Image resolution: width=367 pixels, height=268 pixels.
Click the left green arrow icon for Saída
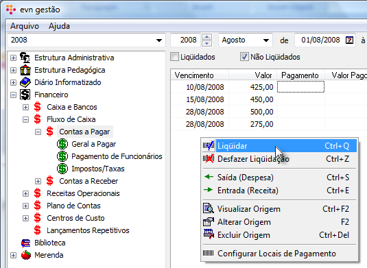coord(209,177)
